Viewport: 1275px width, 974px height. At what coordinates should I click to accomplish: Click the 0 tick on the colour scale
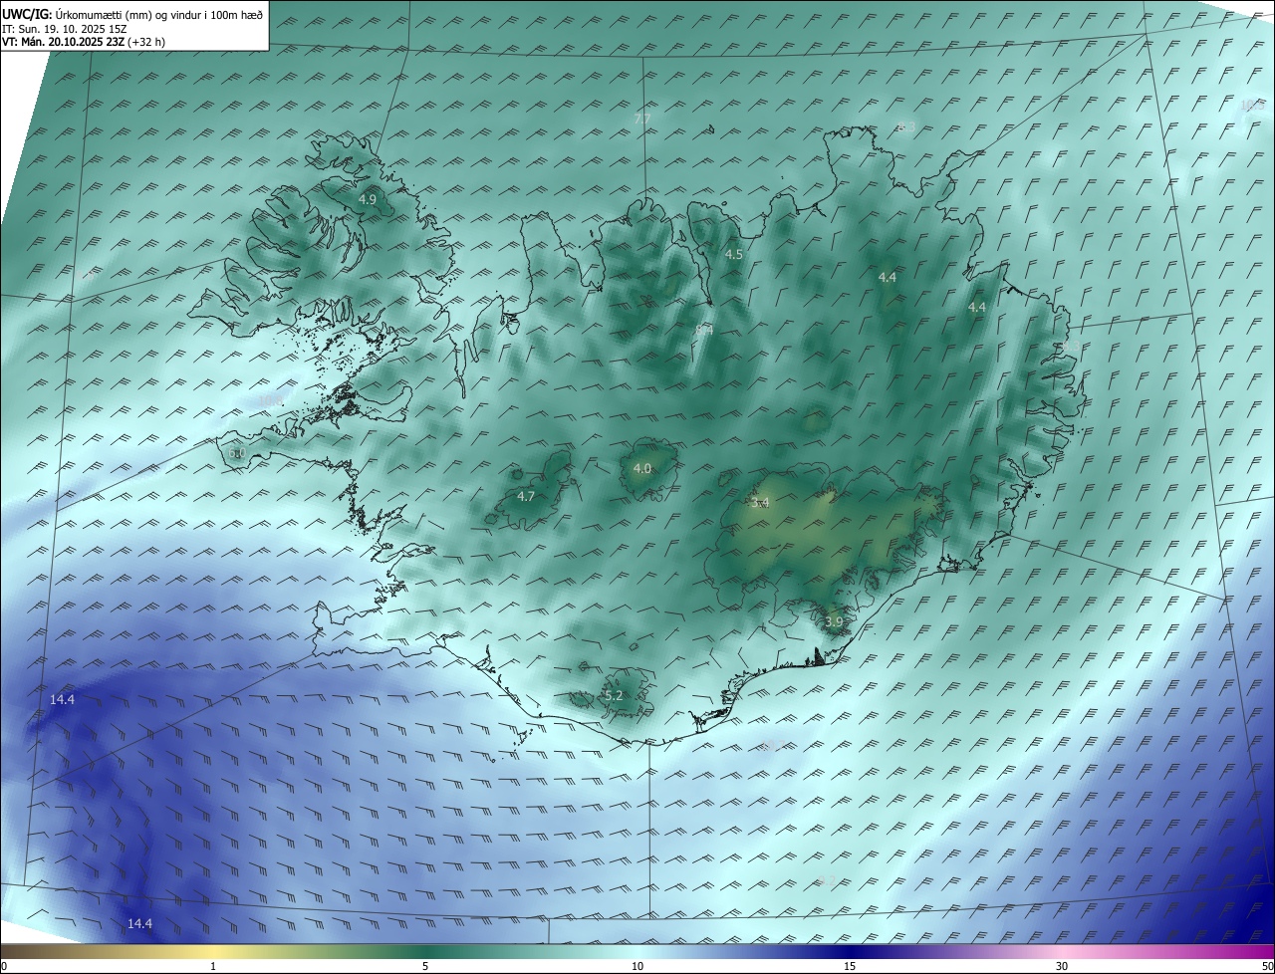pos(4,966)
